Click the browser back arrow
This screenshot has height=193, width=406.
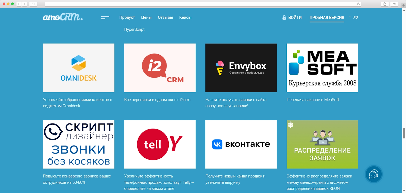point(19,4)
